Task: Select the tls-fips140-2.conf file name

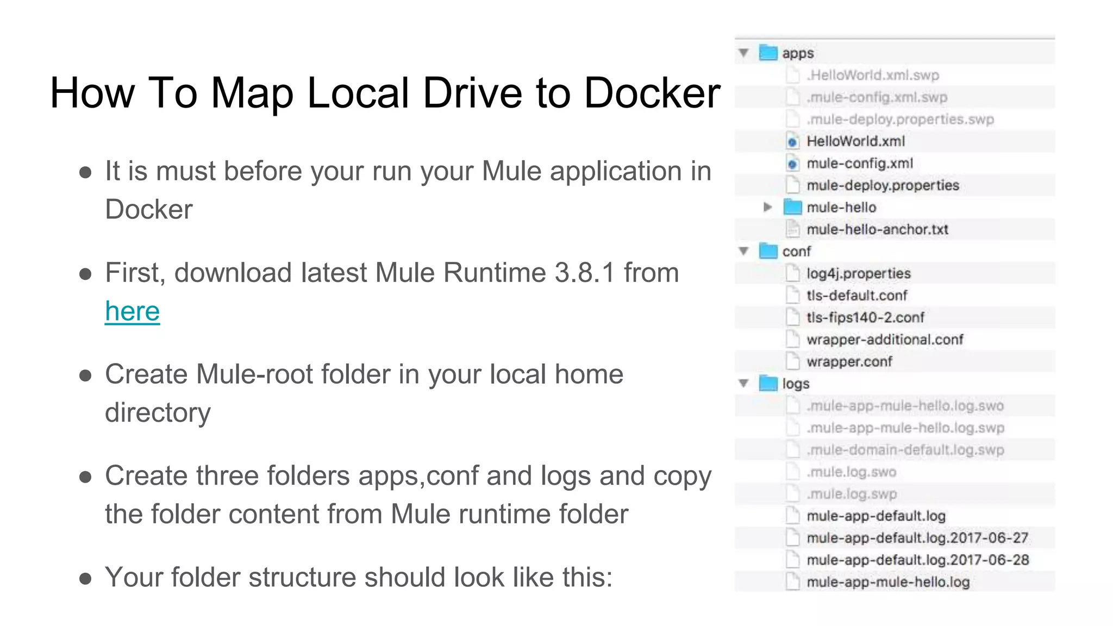Action: click(865, 317)
